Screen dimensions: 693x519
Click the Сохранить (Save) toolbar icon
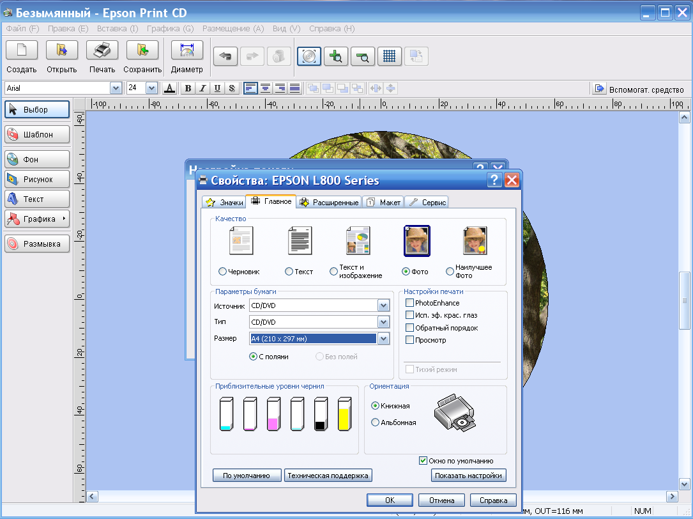pos(142,50)
